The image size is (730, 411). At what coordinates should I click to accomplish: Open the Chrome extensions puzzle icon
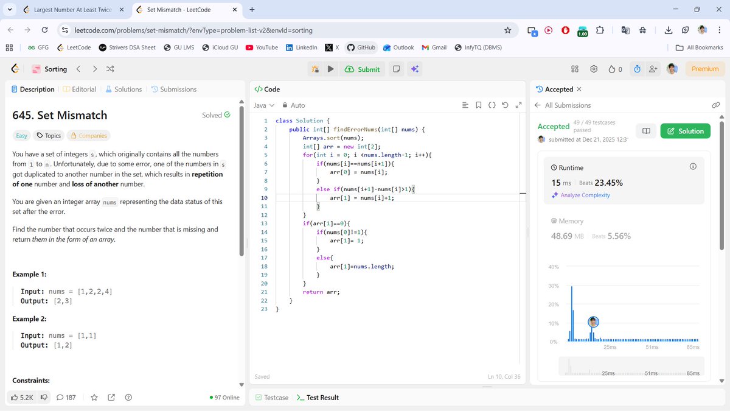(x=600, y=30)
